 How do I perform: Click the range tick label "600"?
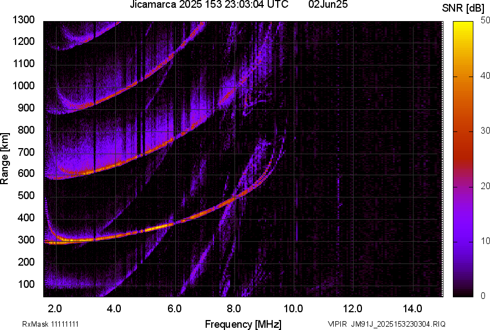(26, 173)
